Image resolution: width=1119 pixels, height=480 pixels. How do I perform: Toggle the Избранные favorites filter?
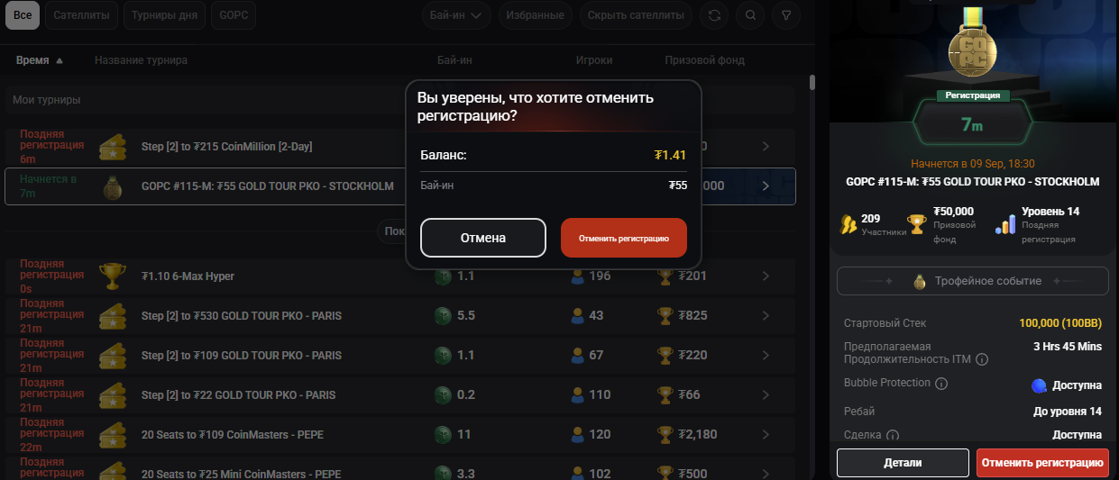(x=535, y=15)
